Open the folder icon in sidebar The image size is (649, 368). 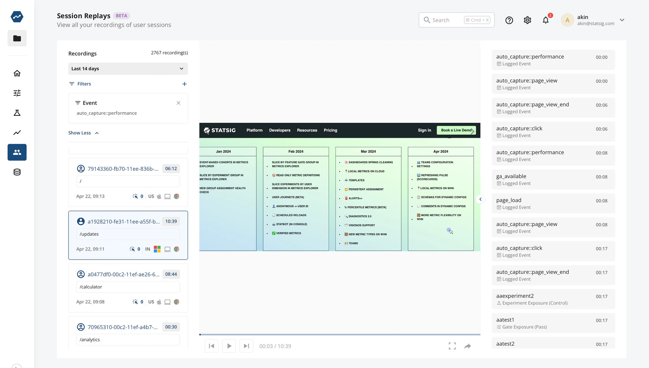pyautogui.click(x=17, y=38)
